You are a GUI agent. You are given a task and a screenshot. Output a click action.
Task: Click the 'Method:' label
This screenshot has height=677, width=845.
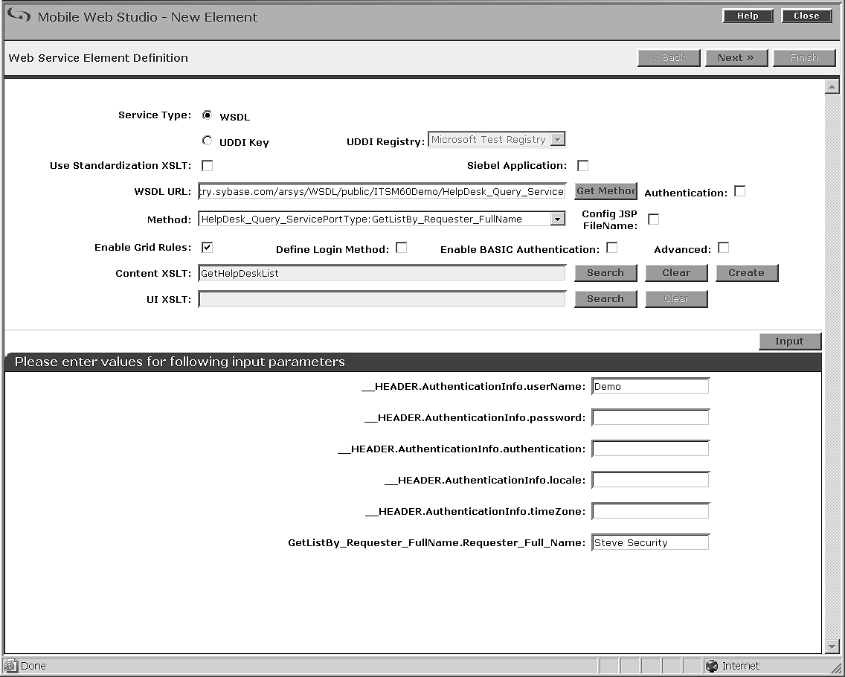[169, 219]
